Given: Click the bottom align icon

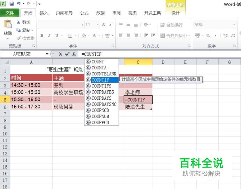Looking at the screenshot, I should 136,25.
